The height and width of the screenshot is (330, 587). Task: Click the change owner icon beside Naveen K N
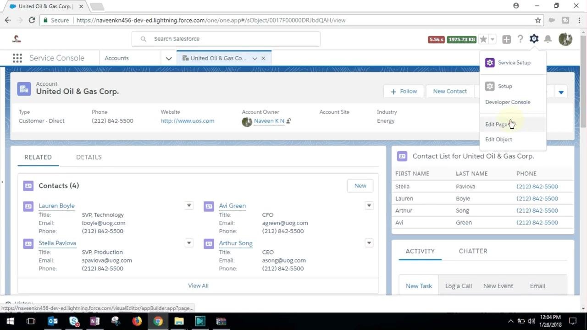(289, 121)
